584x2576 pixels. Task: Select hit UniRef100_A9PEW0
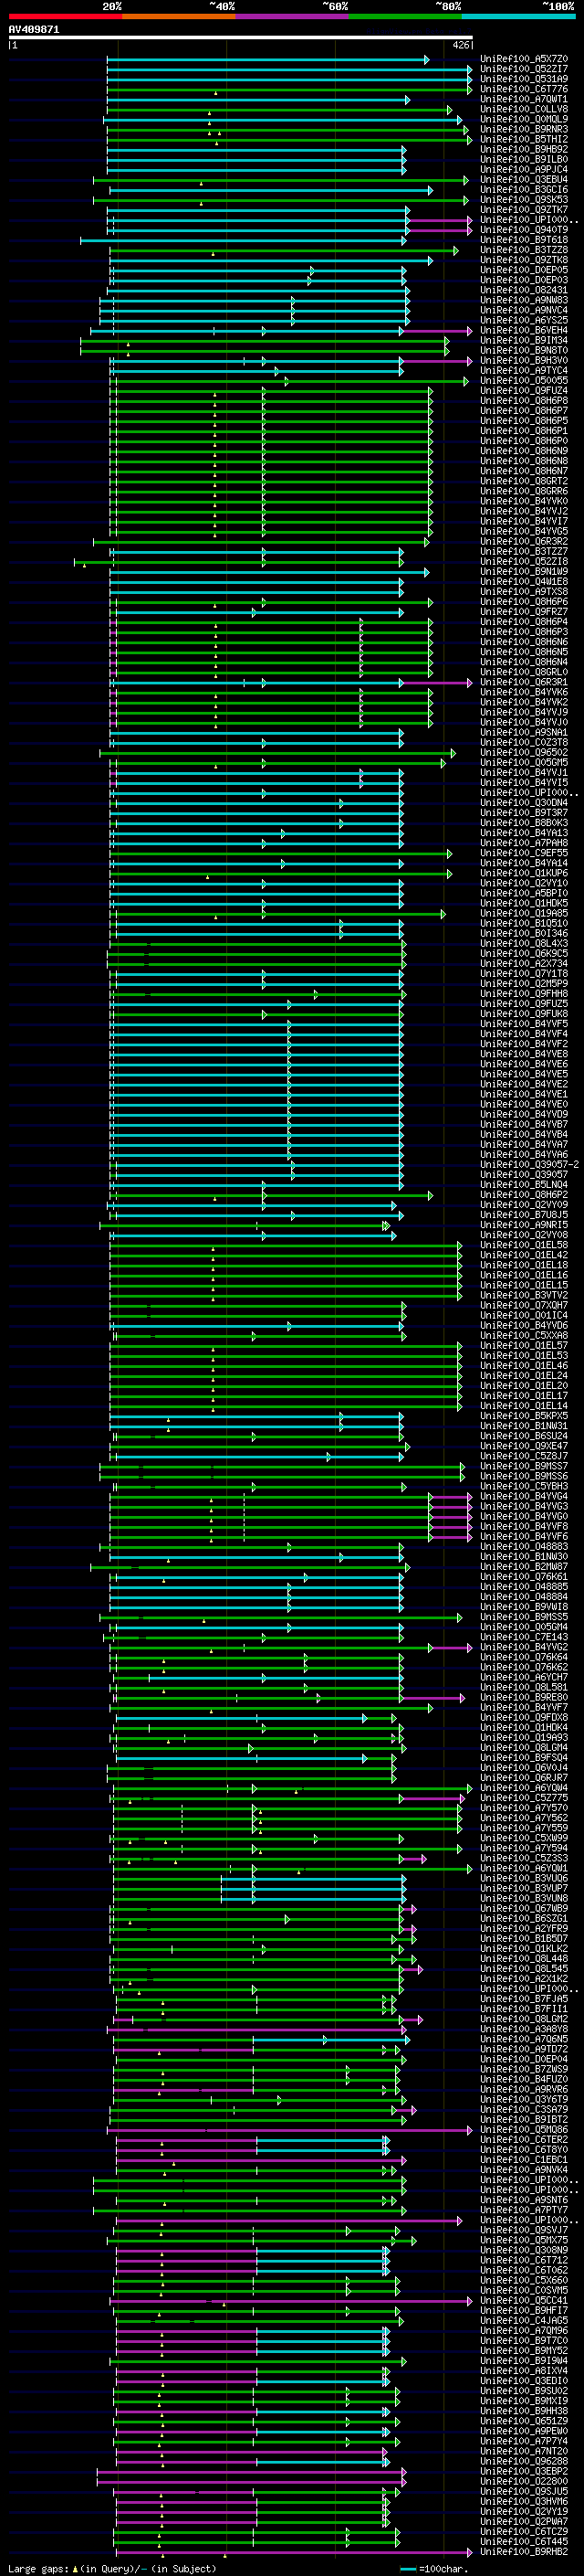[524, 2430]
